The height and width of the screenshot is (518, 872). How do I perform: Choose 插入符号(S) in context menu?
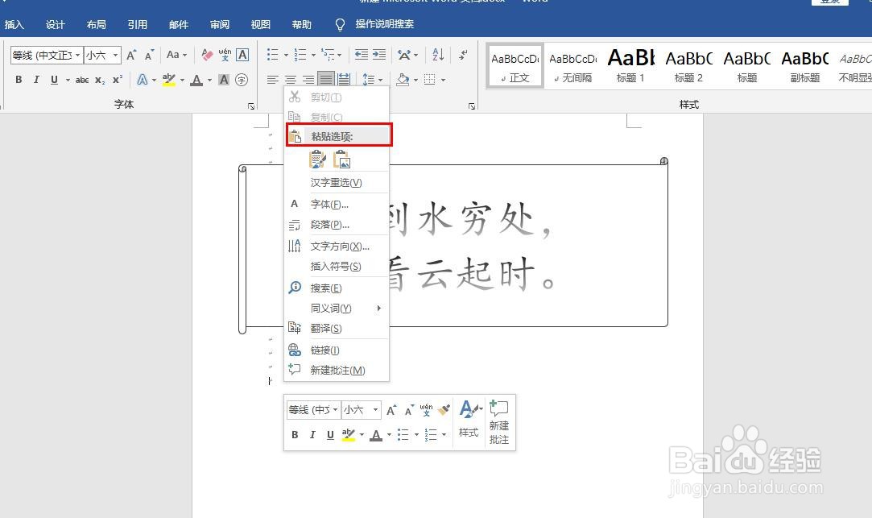click(x=337, y=267)
